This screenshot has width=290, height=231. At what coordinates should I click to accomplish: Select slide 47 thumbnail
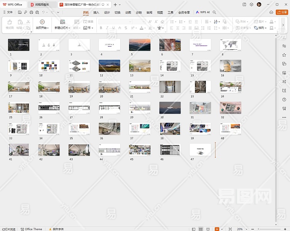point(200,150)
